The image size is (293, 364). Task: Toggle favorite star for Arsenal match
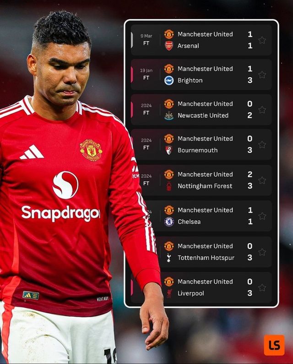262,40
